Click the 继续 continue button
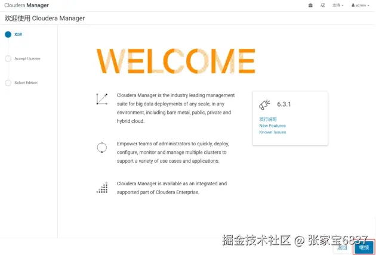This screenshot has height=255, width=376. (364, 247)
